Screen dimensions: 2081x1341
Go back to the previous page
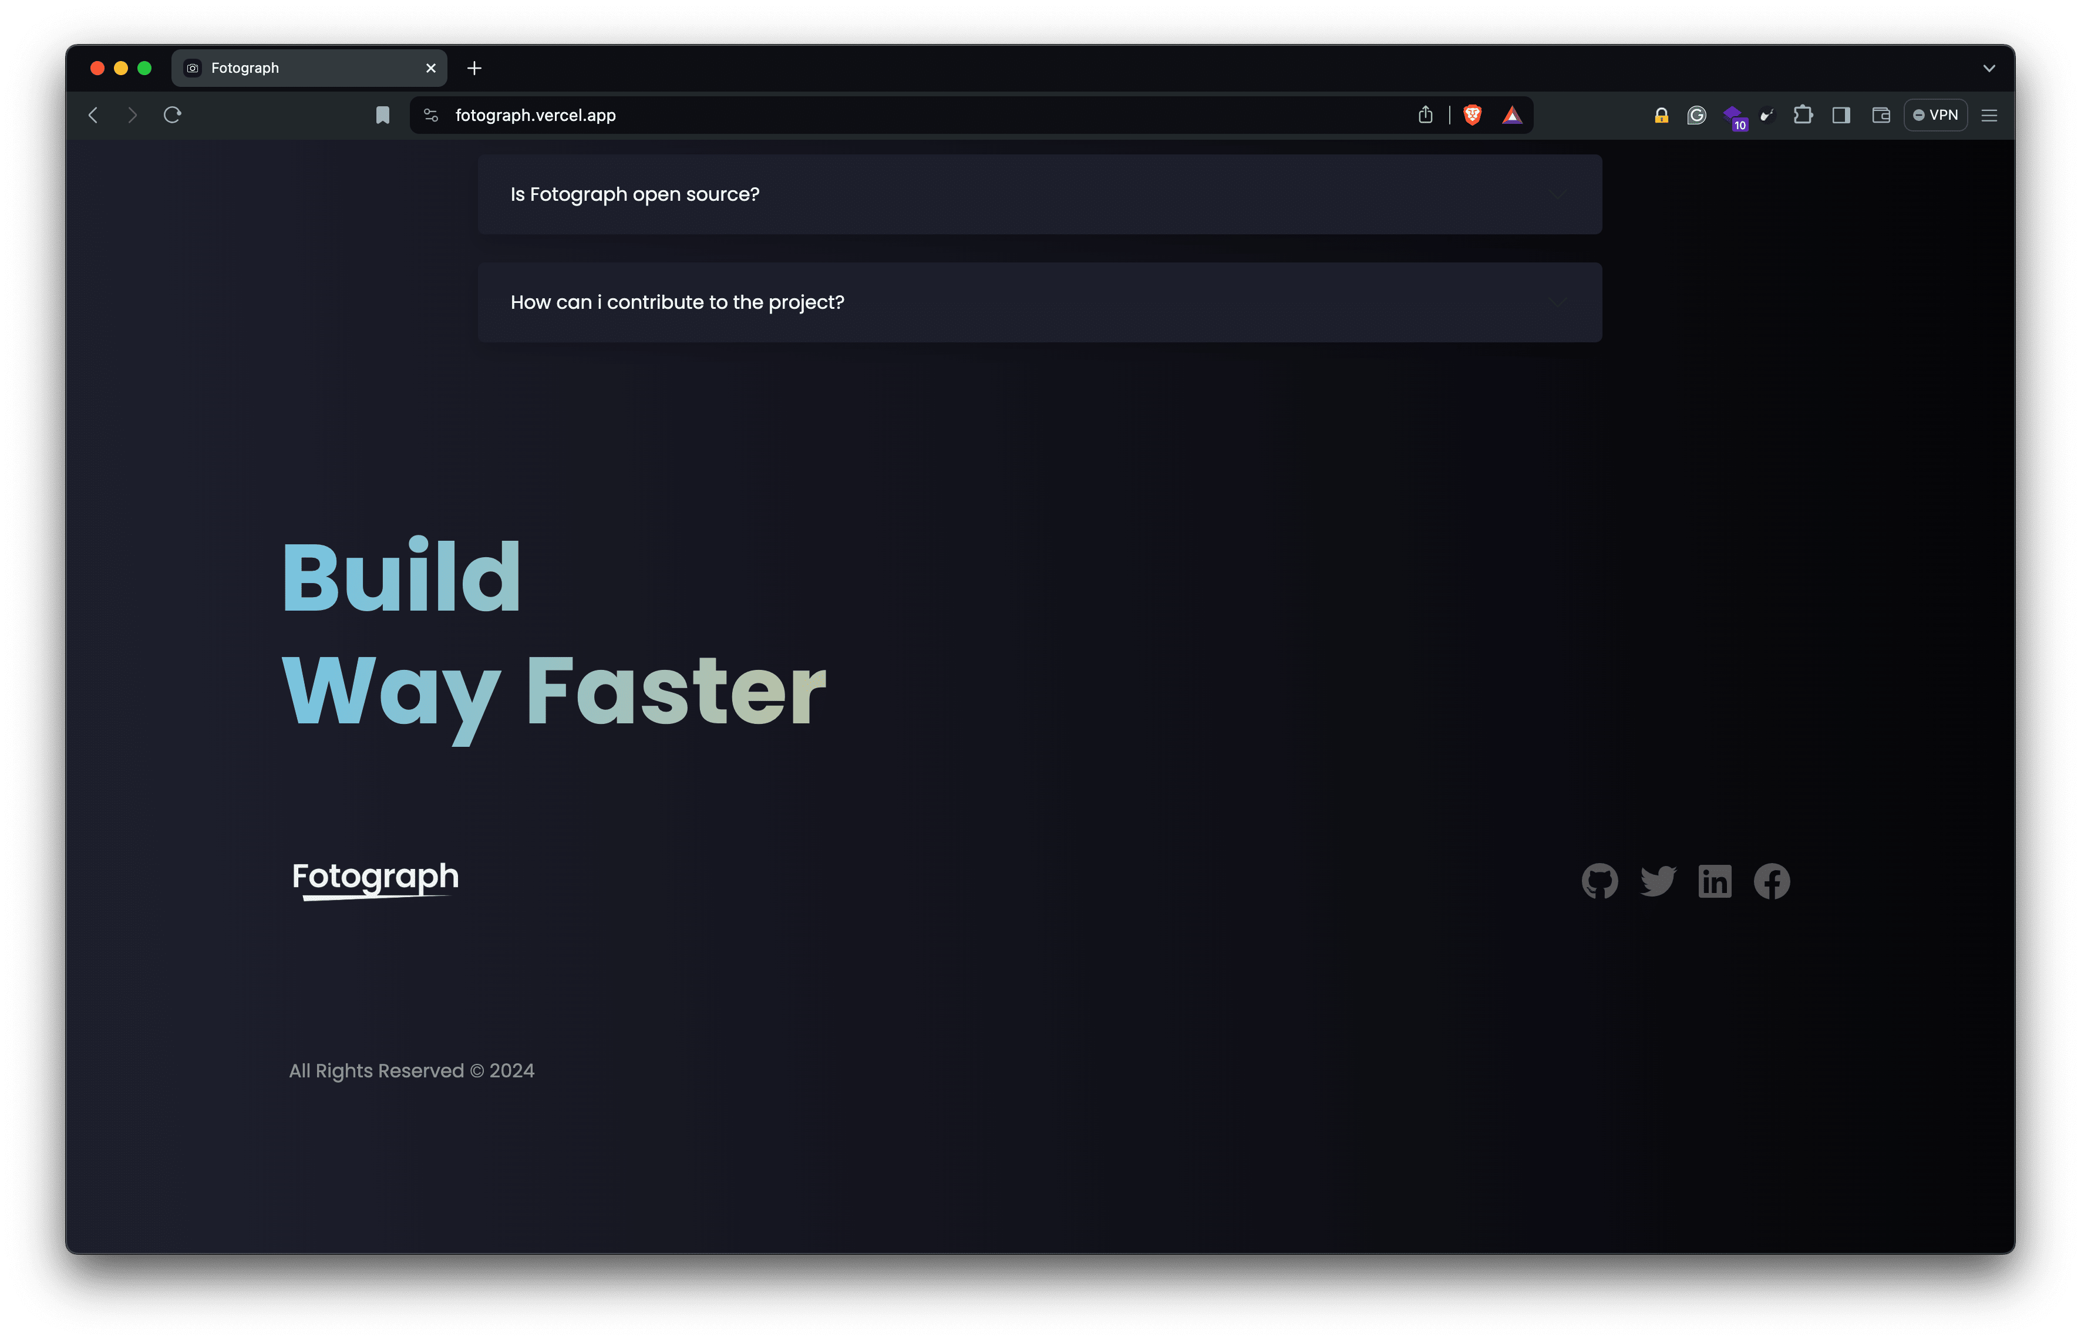pos(93,115)
